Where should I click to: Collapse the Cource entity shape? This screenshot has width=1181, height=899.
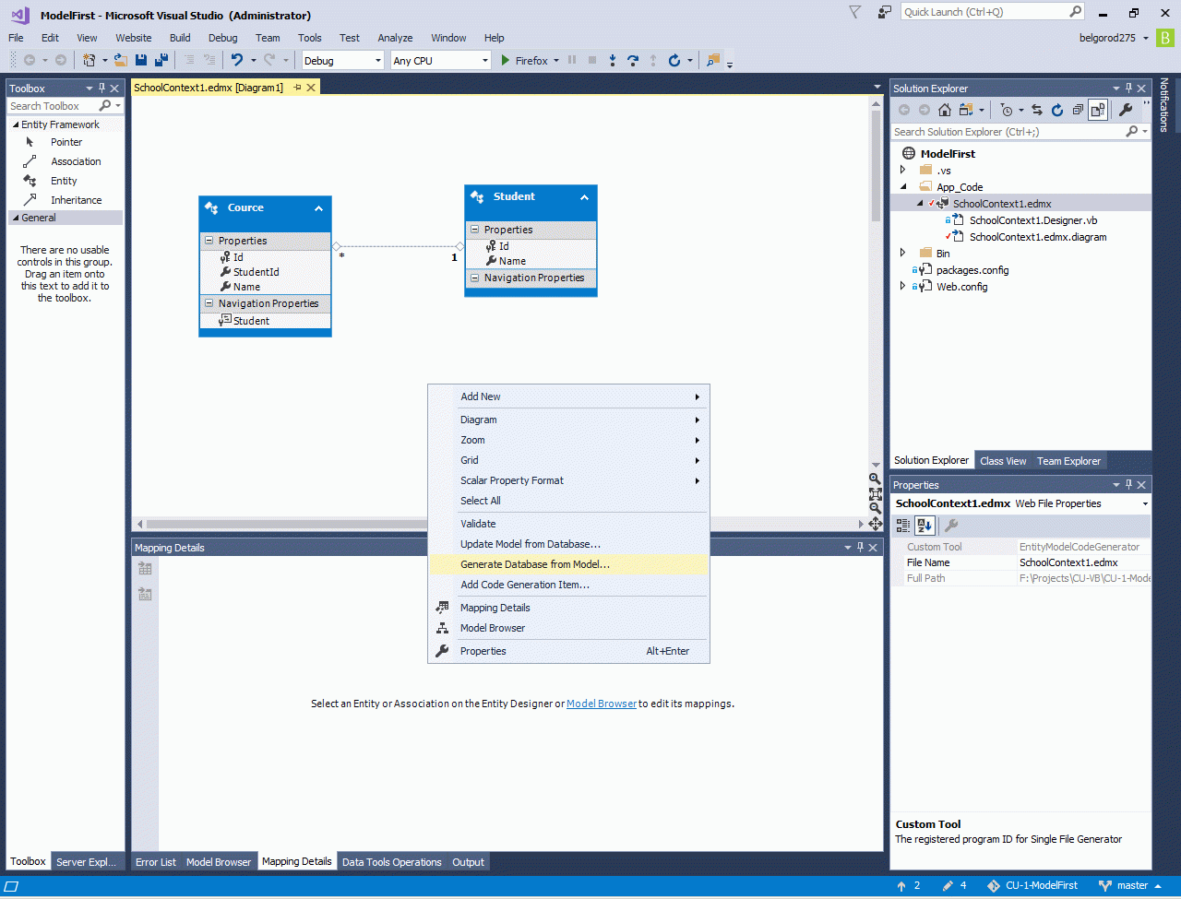(x=318, y=208)
